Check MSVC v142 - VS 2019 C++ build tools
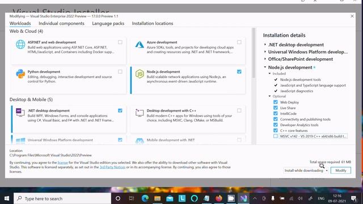363x204 pixels. (x=276, y=136)
